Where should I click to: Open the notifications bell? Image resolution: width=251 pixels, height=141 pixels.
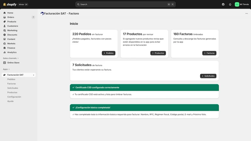point(230,4)
